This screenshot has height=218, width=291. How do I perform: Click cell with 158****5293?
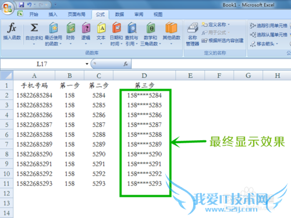(144, 184)
